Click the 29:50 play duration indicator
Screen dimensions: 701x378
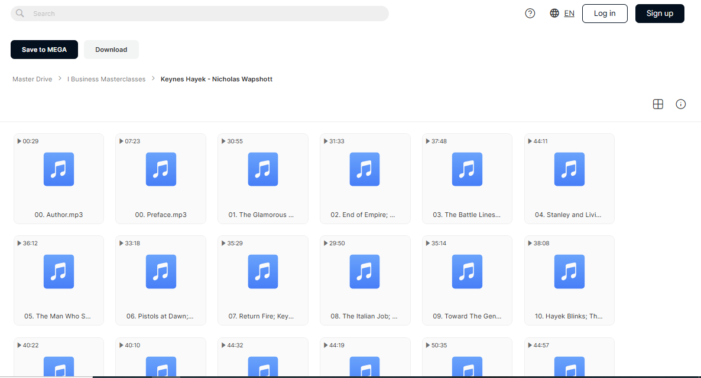334,243
